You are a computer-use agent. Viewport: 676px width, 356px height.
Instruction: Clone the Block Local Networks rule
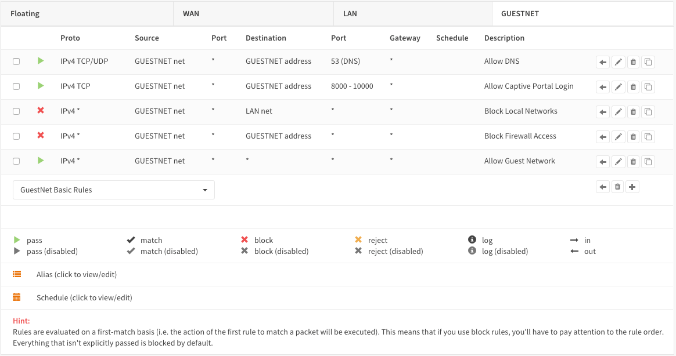click(648, 112)
